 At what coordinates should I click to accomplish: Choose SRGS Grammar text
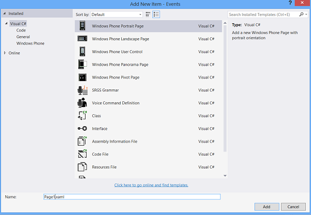105,90
